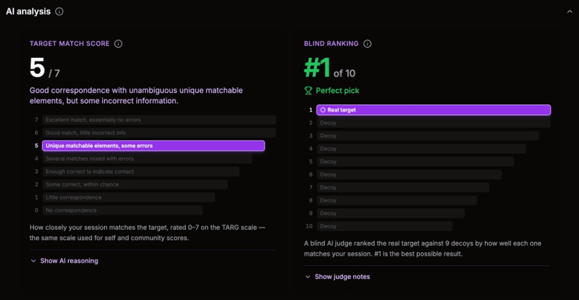The image size is (579, 300).
Task: Click the 'of 10' text
Action: (344, 73)
